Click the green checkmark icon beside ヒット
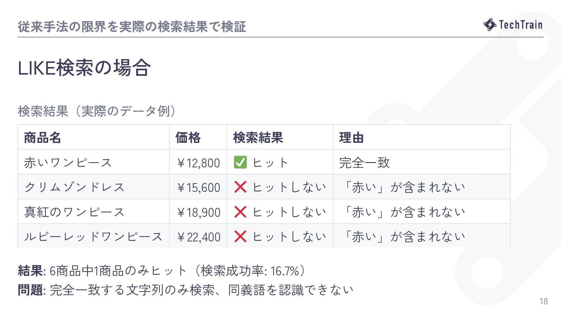Viewport: 561px width, 316px height. click(x=240, y=162)
